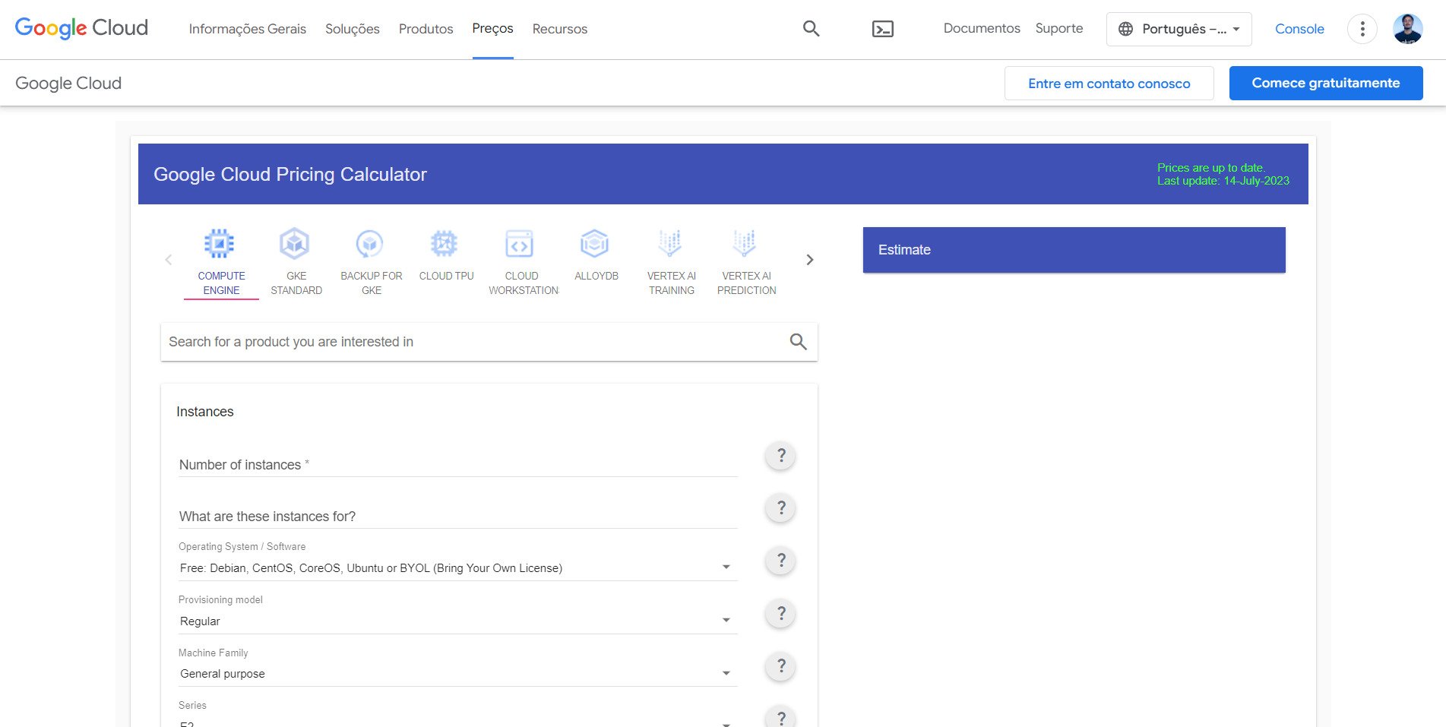
Task: Focus the Number of instances field
Action: coord(457,464)
